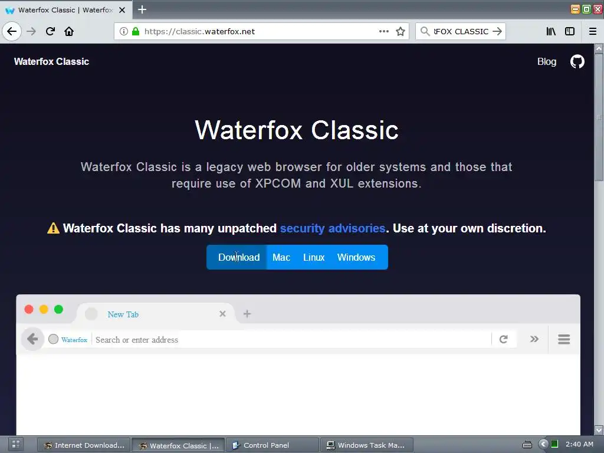Click the Waterfox Classic header logo text

tap(52, 61)
